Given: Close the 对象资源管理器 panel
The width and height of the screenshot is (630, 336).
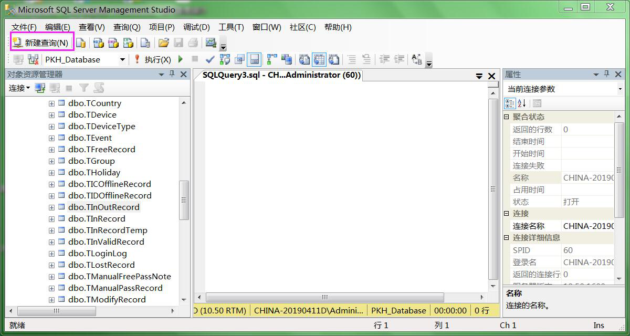Looking at the screenshot, I should 183,75.
